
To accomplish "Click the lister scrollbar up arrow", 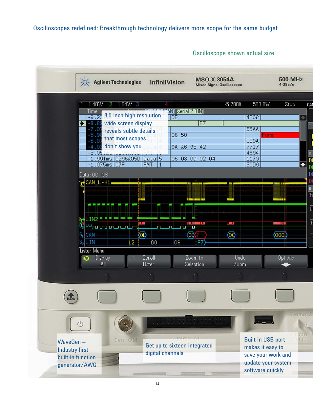I will (303, 117).
